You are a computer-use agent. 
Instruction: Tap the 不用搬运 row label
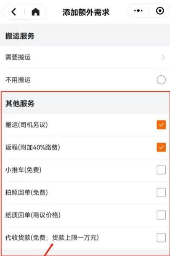pos(18,80)
